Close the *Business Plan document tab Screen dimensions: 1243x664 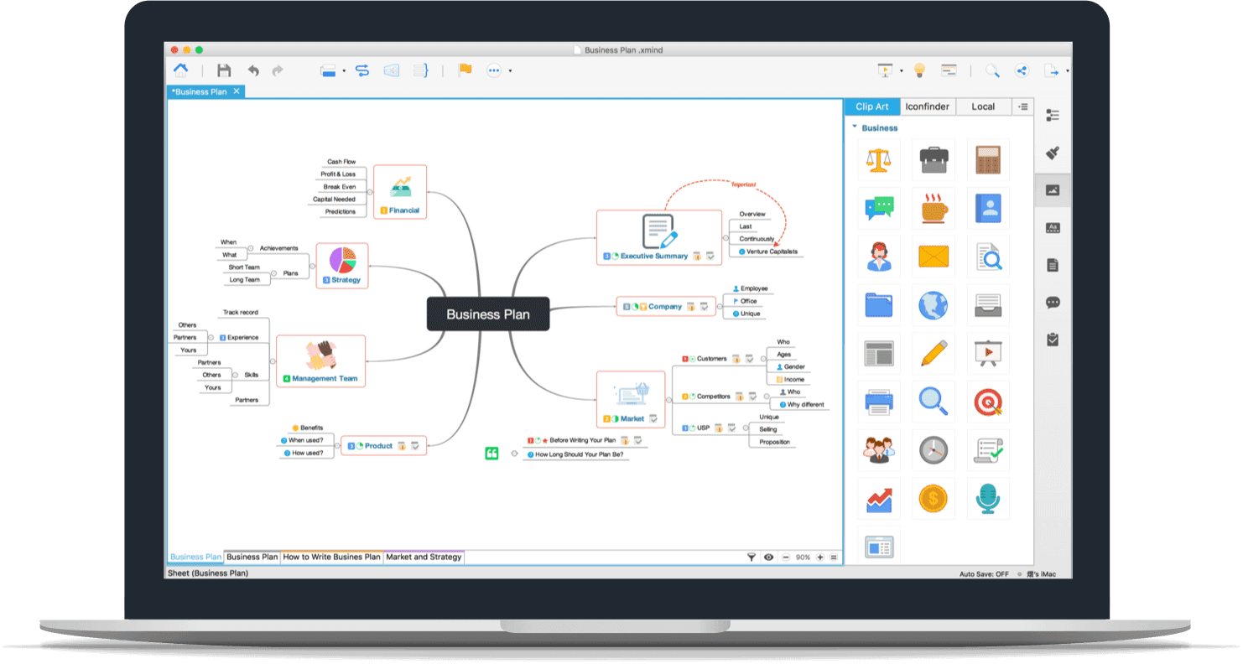pos(237,91)
